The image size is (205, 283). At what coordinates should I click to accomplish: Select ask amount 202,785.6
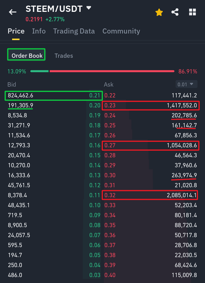184,116
